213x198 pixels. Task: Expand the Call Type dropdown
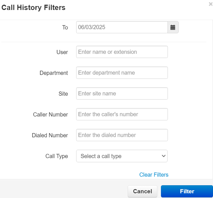click(x=122, y=156)
